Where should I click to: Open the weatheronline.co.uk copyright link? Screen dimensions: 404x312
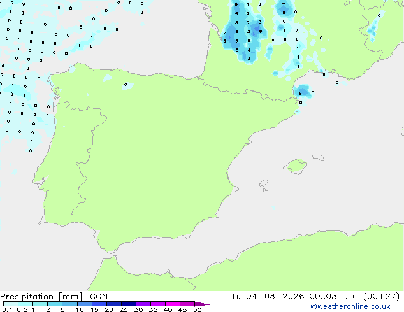(350, 306)
